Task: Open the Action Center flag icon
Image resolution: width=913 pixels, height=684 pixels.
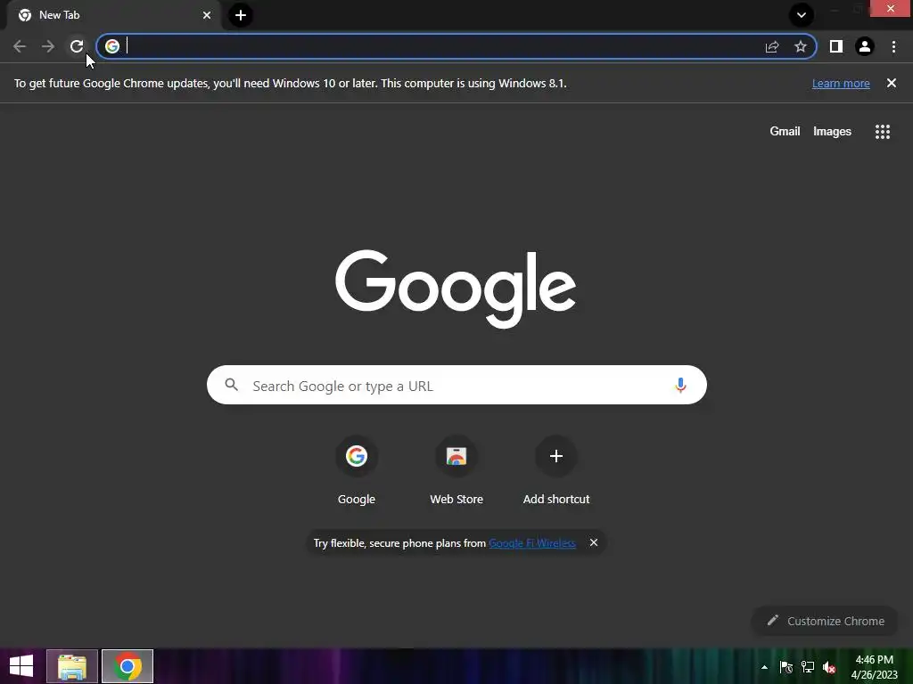Action: point(786,667)
